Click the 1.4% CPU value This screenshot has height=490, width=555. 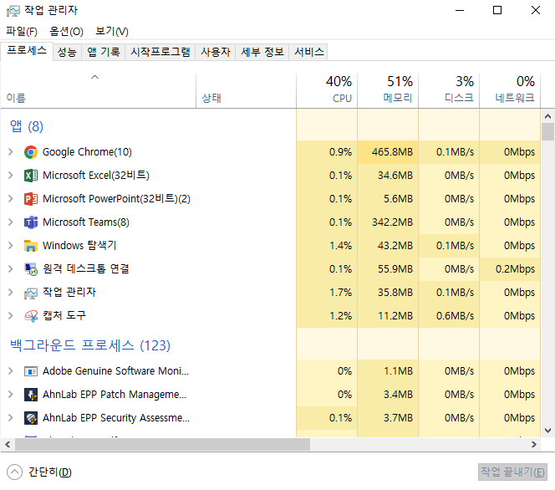coord(340,246)
